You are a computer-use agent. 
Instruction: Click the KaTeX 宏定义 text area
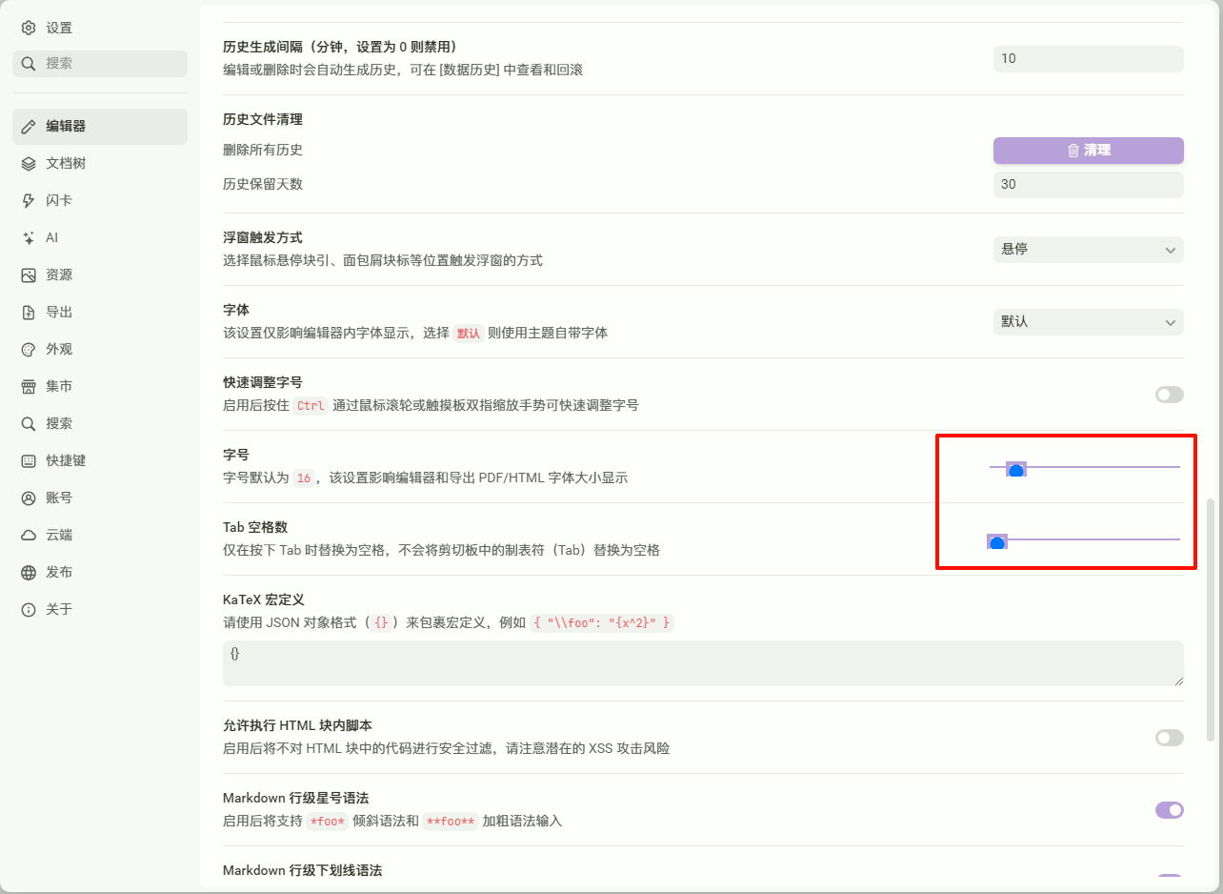703,663
